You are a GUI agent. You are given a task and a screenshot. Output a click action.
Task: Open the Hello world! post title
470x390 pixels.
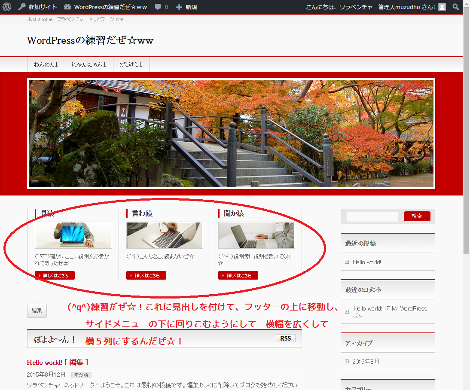click(x=45, y=362)
